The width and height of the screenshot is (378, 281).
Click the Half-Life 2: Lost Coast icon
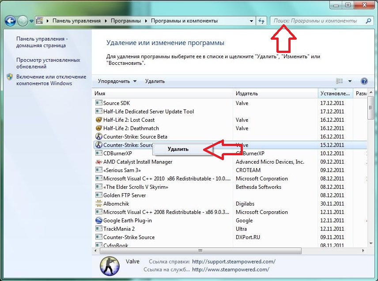(x=99, y=120)
